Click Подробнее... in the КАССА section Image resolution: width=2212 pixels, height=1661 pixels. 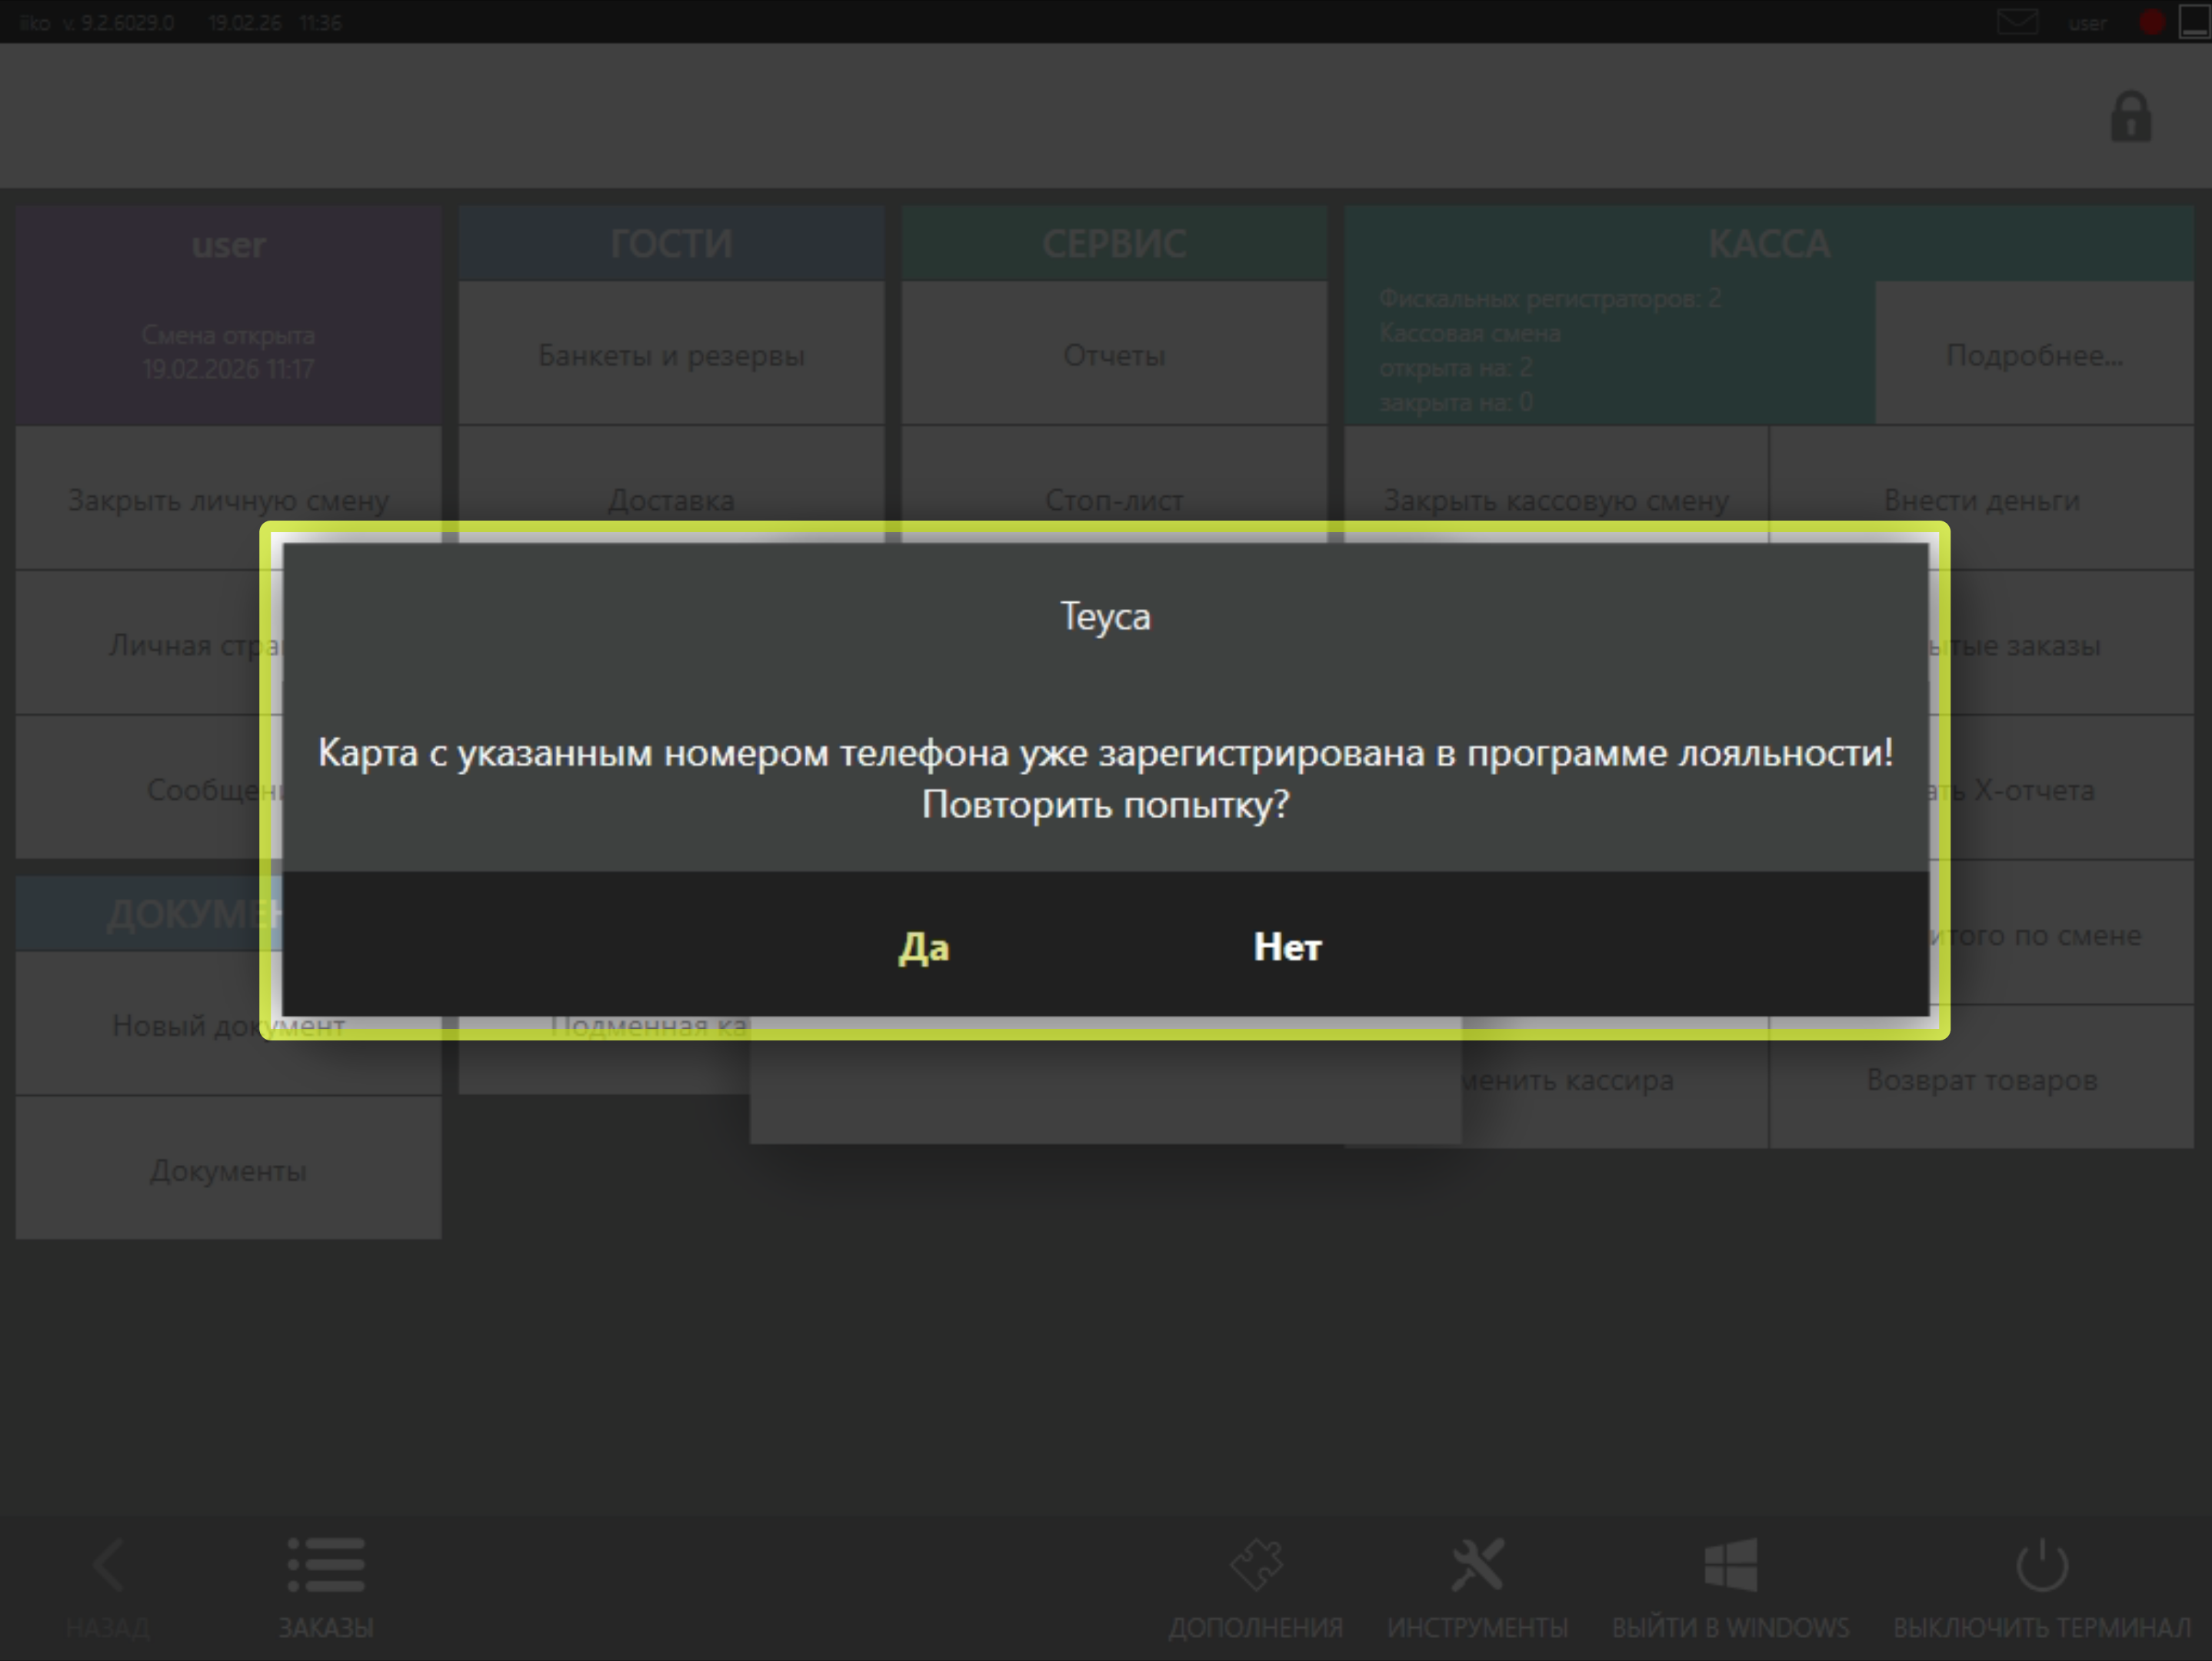(x=2033, y=355)
